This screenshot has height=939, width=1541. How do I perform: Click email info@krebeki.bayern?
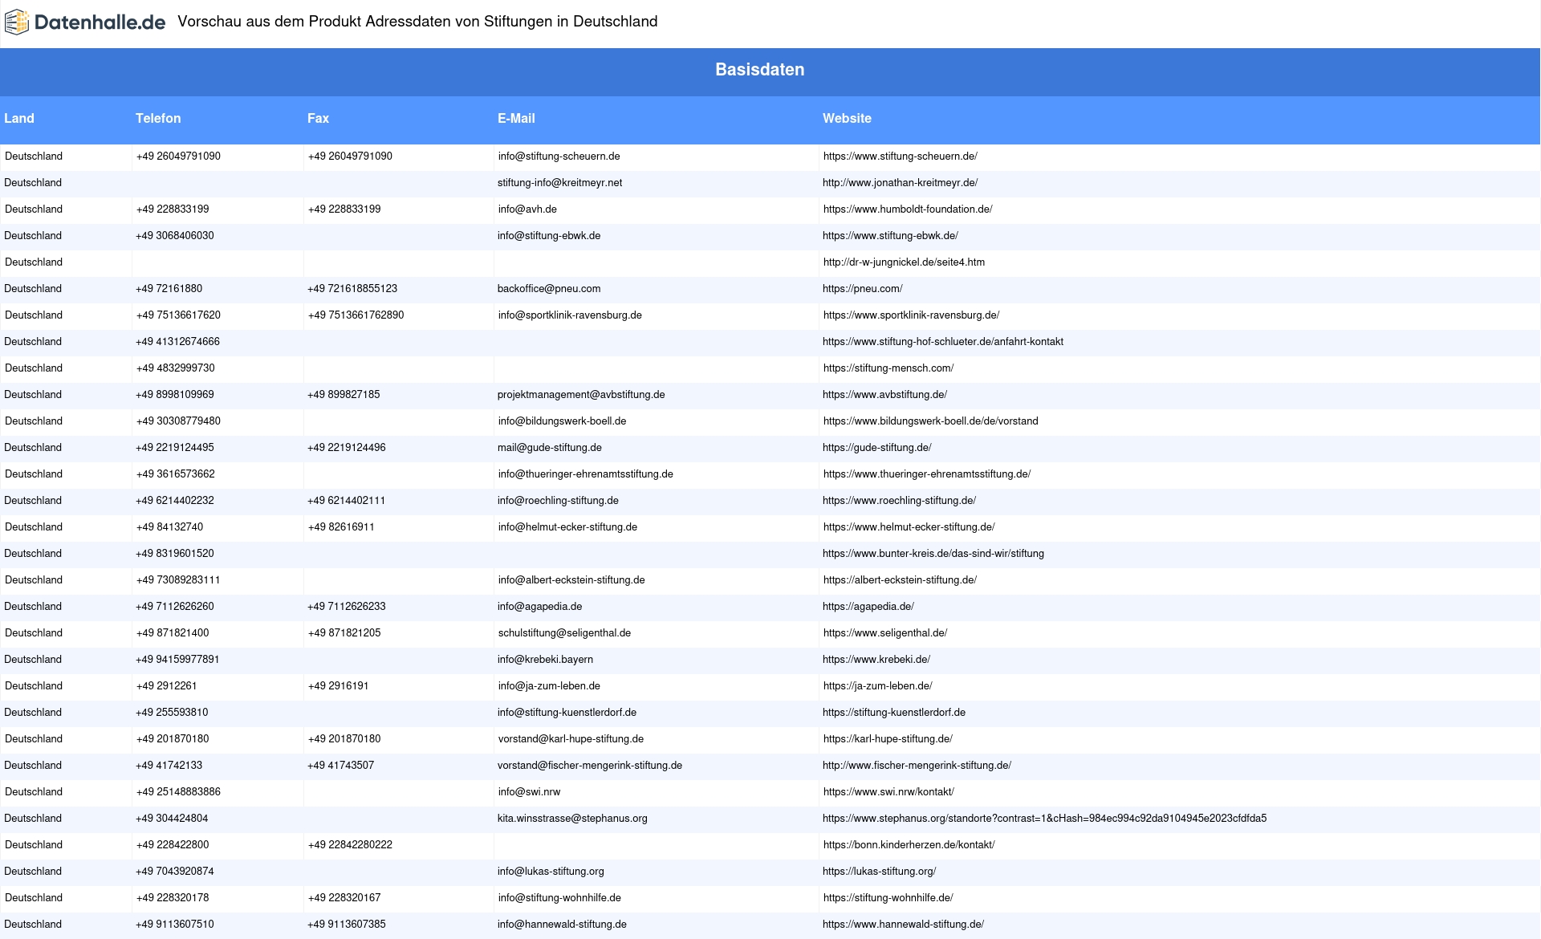(x=545, y=660)
